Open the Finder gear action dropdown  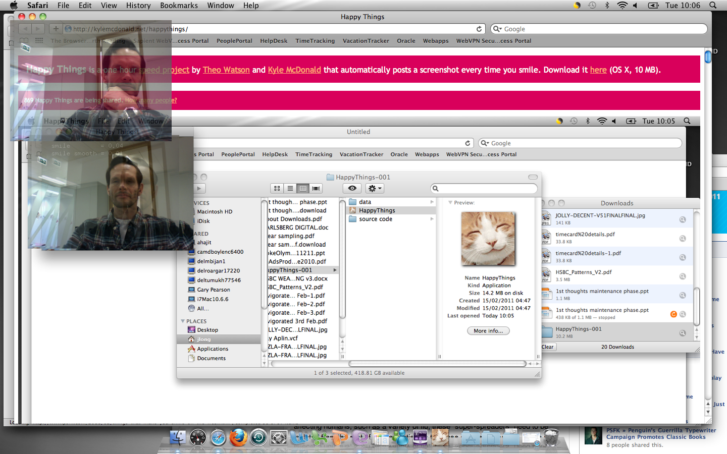[374, 188]
